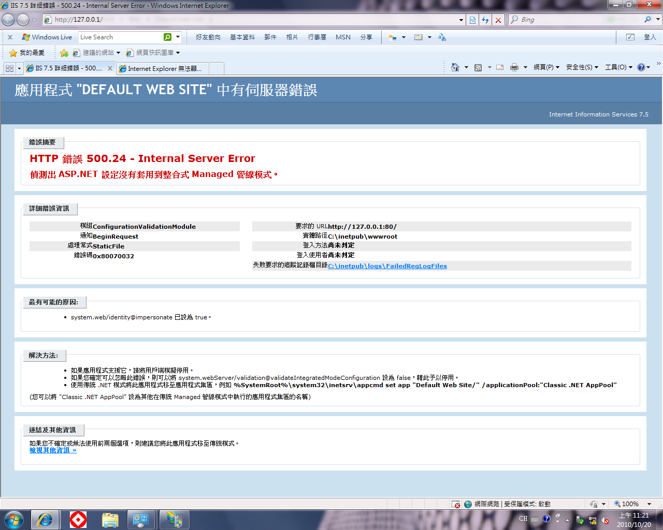Open Windows Explorer from the taskbar
Screen dimensions: 663x530
click(x=110, y=520)
